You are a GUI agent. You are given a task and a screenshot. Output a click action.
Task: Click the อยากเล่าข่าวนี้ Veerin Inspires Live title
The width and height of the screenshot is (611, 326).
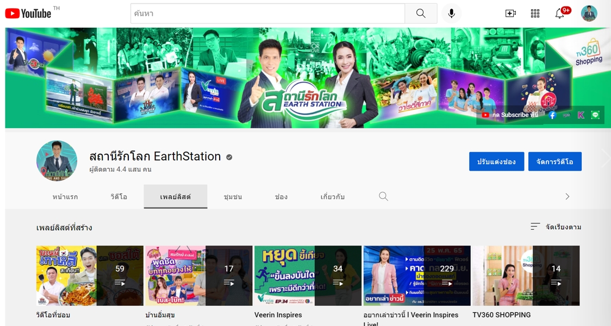[411, 318]
